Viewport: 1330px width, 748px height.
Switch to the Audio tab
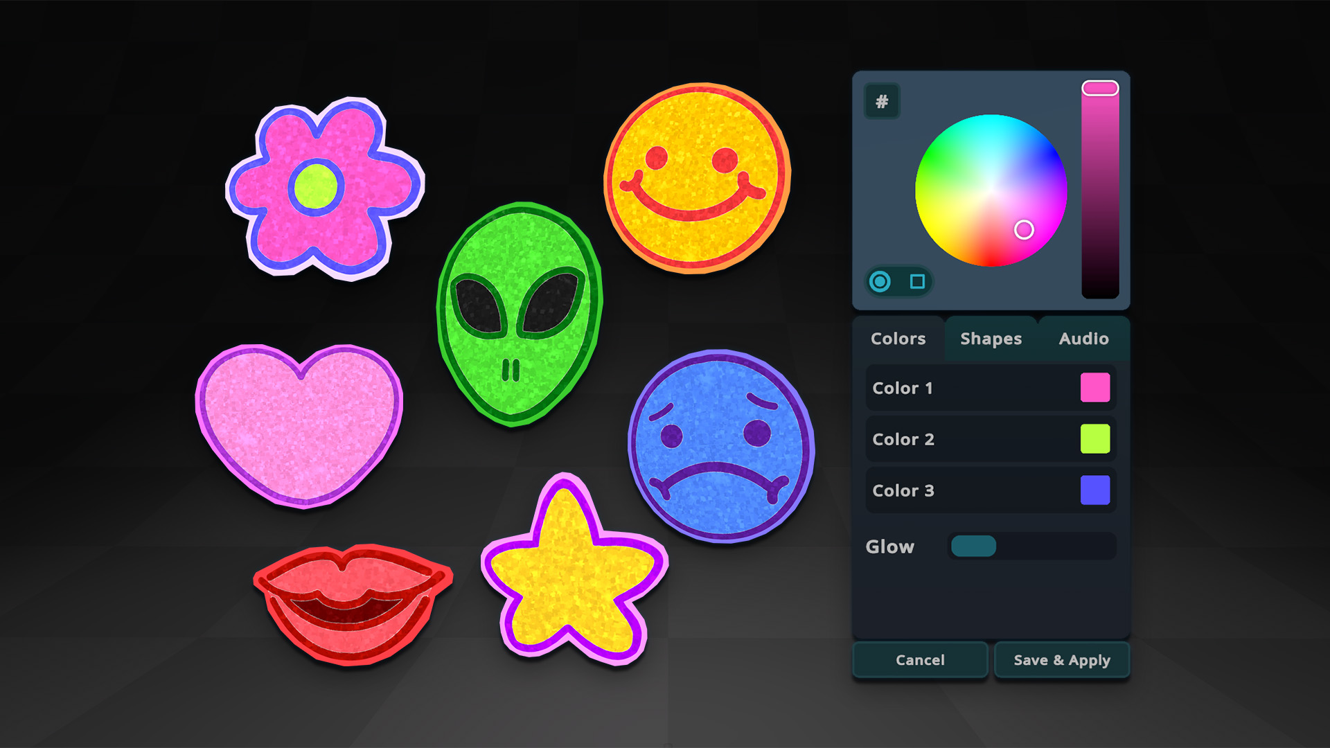point(1083,339)
